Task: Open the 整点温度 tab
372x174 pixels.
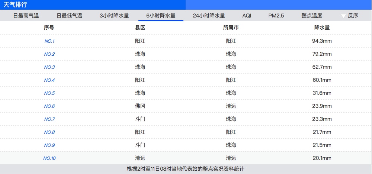Action: [x=312, y=16]
